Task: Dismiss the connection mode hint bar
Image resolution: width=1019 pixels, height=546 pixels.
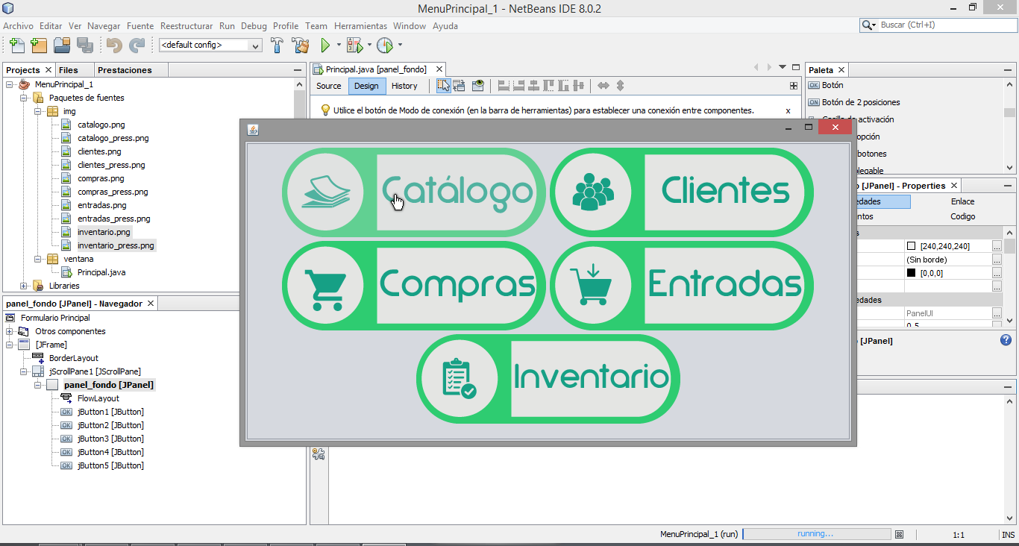Action: tap(788, 110)
